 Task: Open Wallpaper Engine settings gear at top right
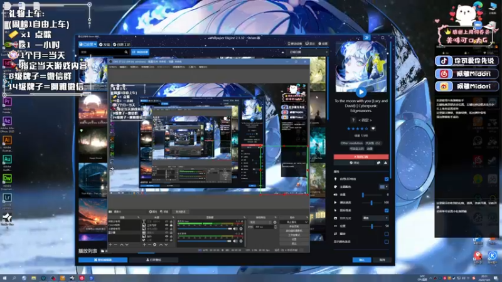pyautogui.click(x=323, y=43)
